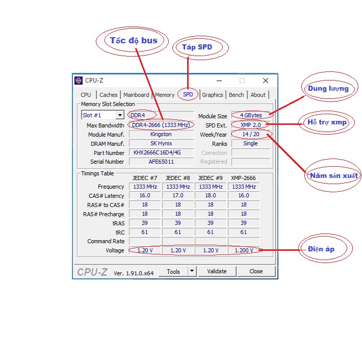Viewport: 362px width, 362px height.
Task: Expand the Tools button dropdown arrow
Action: 192,271
